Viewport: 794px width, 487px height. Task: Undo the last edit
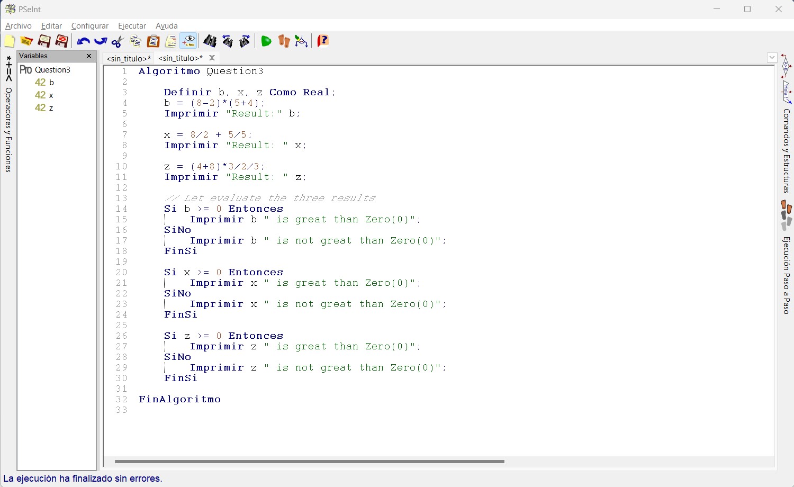83,41
